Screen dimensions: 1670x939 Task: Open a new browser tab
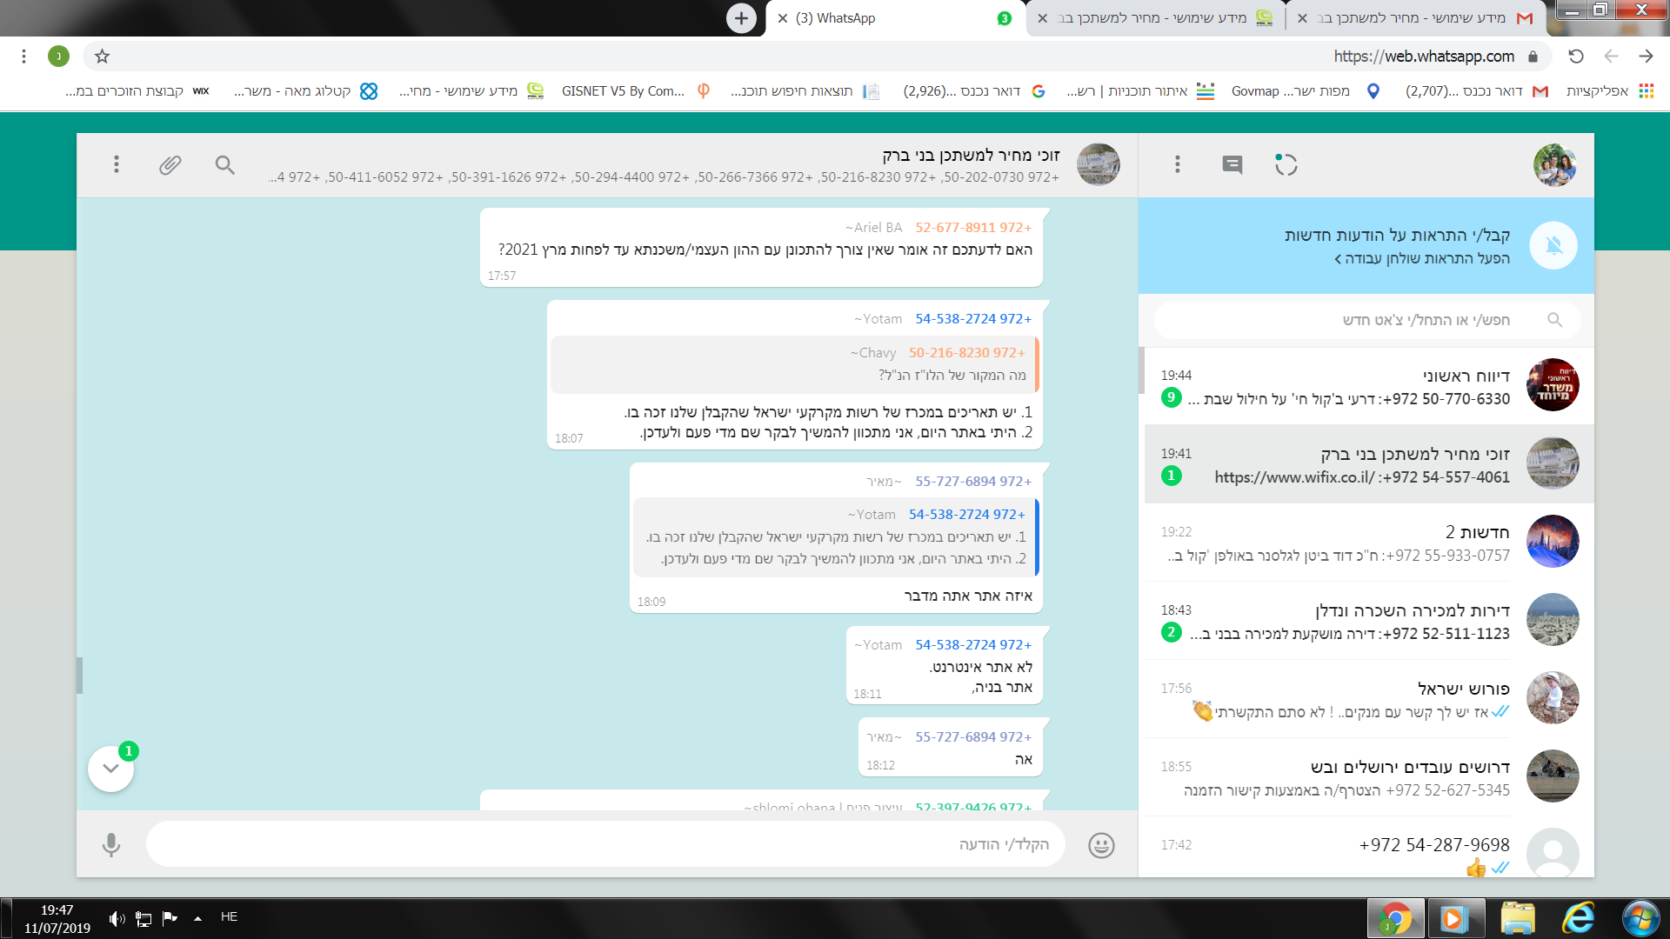(x=741, y=18)
